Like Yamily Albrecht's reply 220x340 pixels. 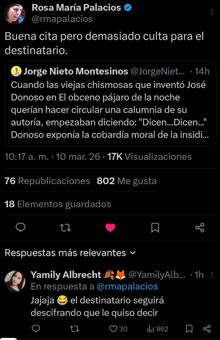tap(113, 329)
